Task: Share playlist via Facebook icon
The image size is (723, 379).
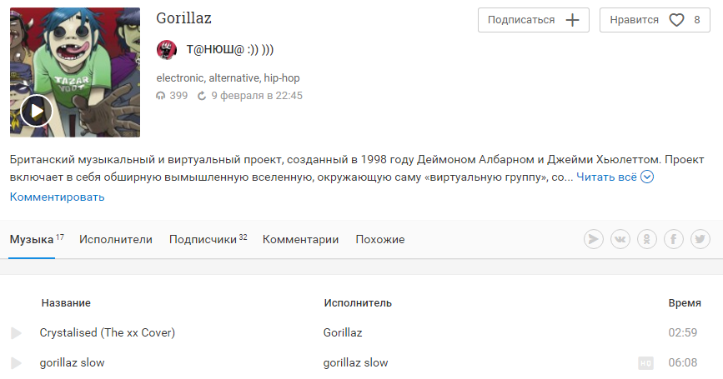Action: pos(674,239)
